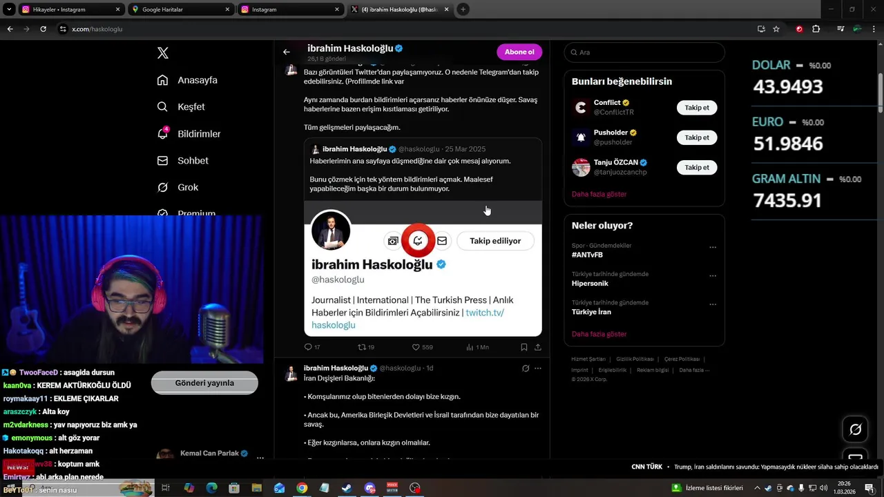This screenshot has height=497, width=884.
Task: Open browser extensions puzzle icon
Action: (816, 29)
